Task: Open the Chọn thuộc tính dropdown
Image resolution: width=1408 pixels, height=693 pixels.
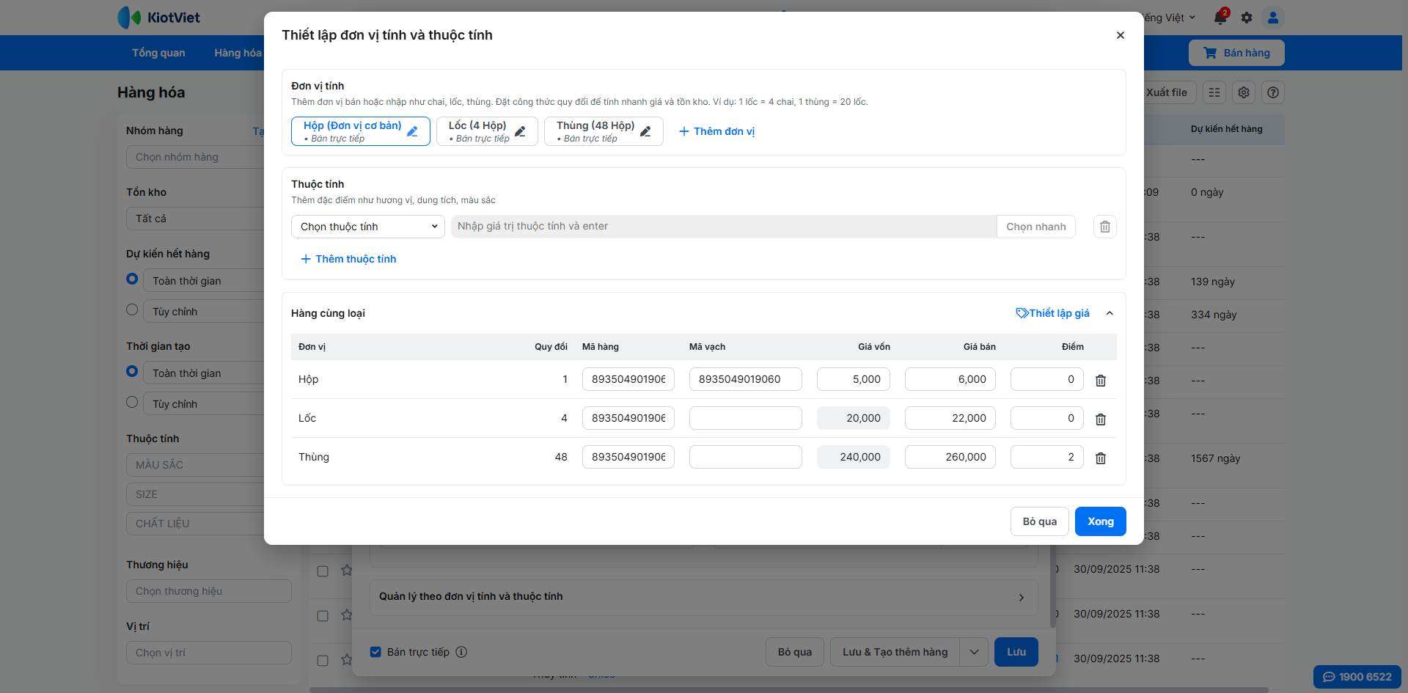Action: point(367,227)
